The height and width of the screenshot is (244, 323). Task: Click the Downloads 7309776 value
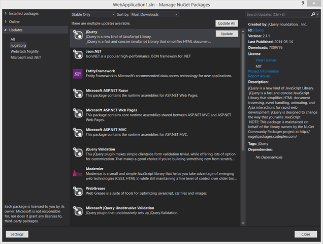tap(276, 47)
